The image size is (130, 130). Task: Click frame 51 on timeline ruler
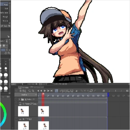tap(83, 96)
